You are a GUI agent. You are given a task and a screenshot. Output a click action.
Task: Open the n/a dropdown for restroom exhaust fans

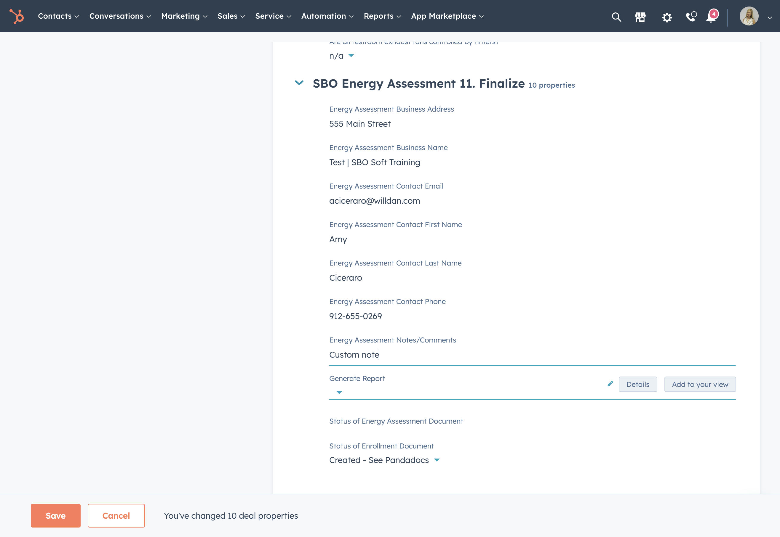[x=341, y=56]
